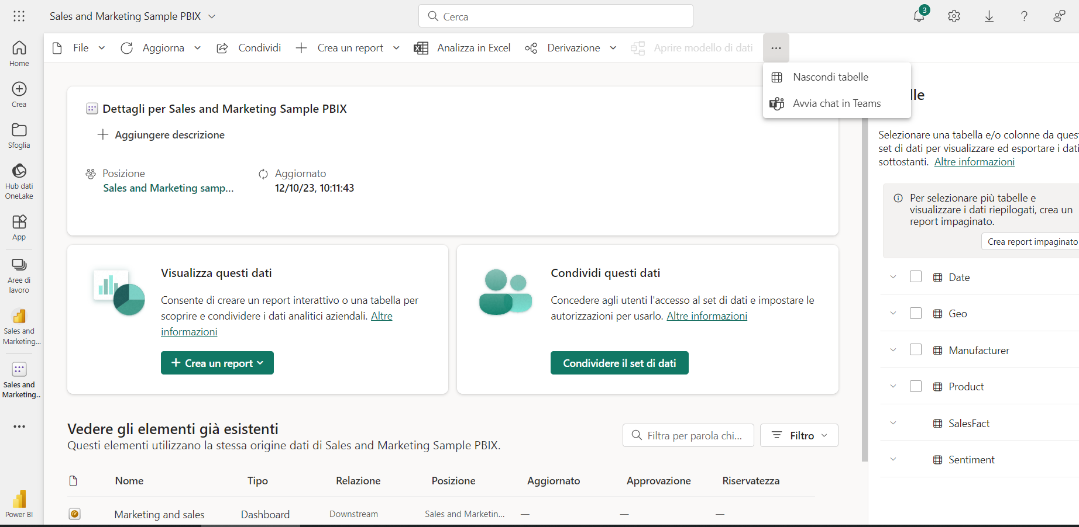The width and height of the screenshot is (1079, 527).
Task: Open the Aggiorna dropdown arrow
Action: point(198,48)
